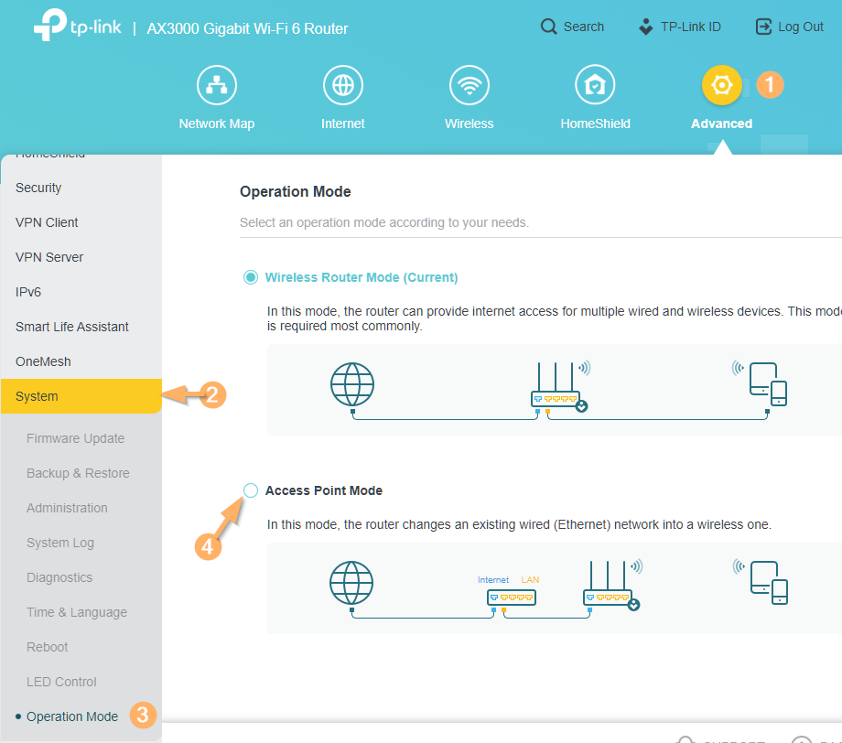
Task: Click the Access Point Mode label
Action: (324, 490)
